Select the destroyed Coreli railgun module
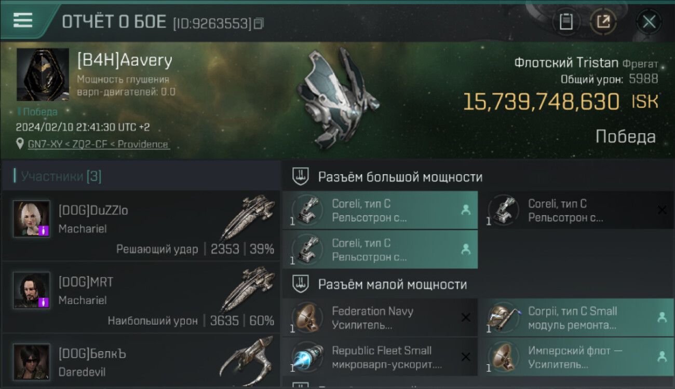 (576, 211)
